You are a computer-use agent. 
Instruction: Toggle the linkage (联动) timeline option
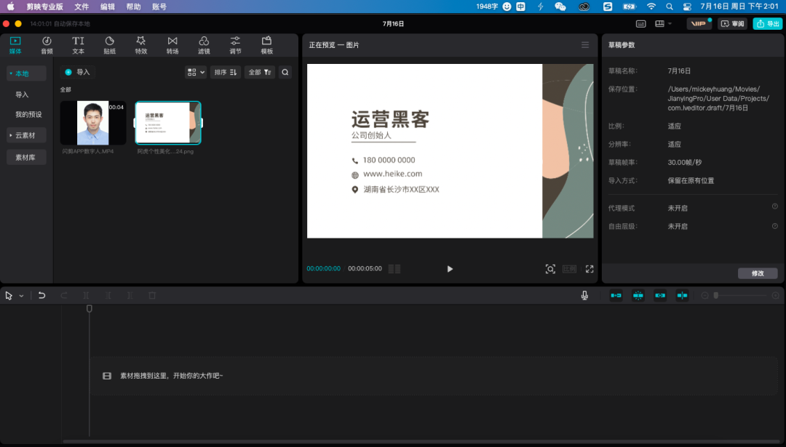pyautogui.click(x=659, y=295)
